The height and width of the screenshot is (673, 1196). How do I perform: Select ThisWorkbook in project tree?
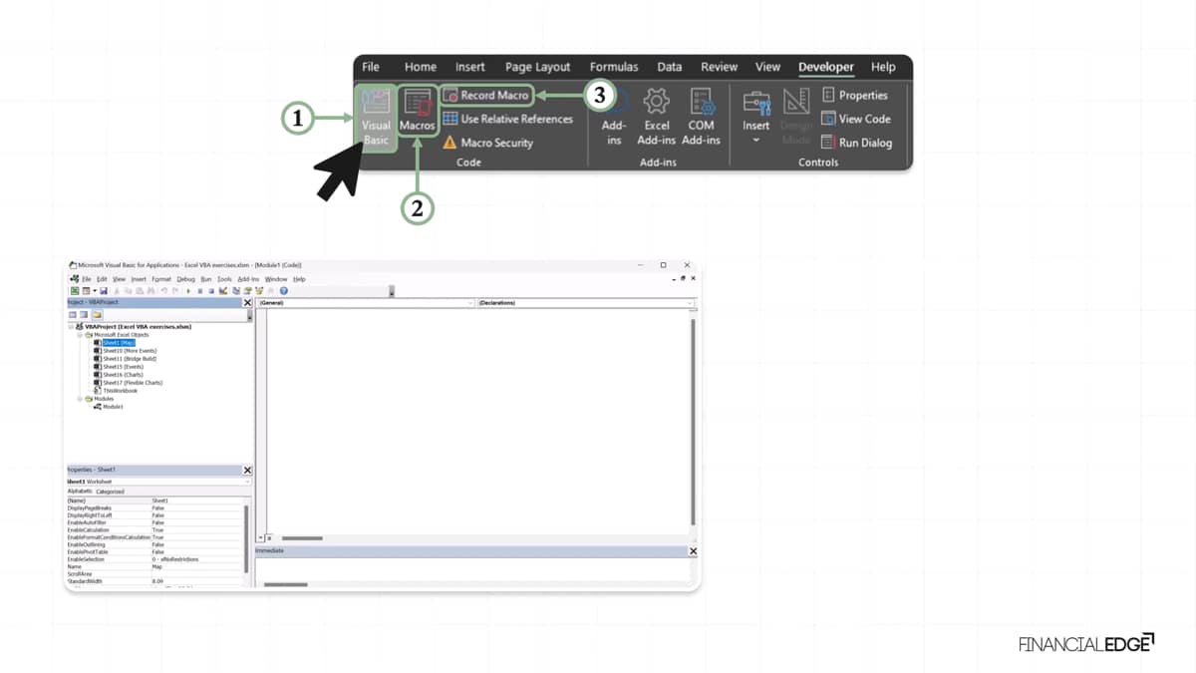[120, 391]
